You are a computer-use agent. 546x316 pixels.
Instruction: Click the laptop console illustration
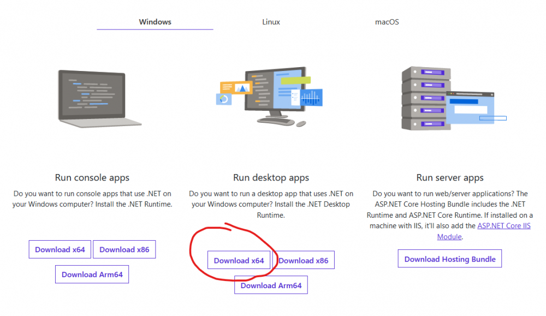pos(99,98)
